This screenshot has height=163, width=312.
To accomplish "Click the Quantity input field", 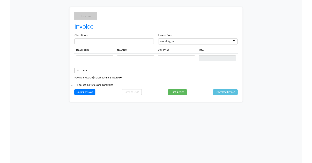I will [x=135, y=58].
